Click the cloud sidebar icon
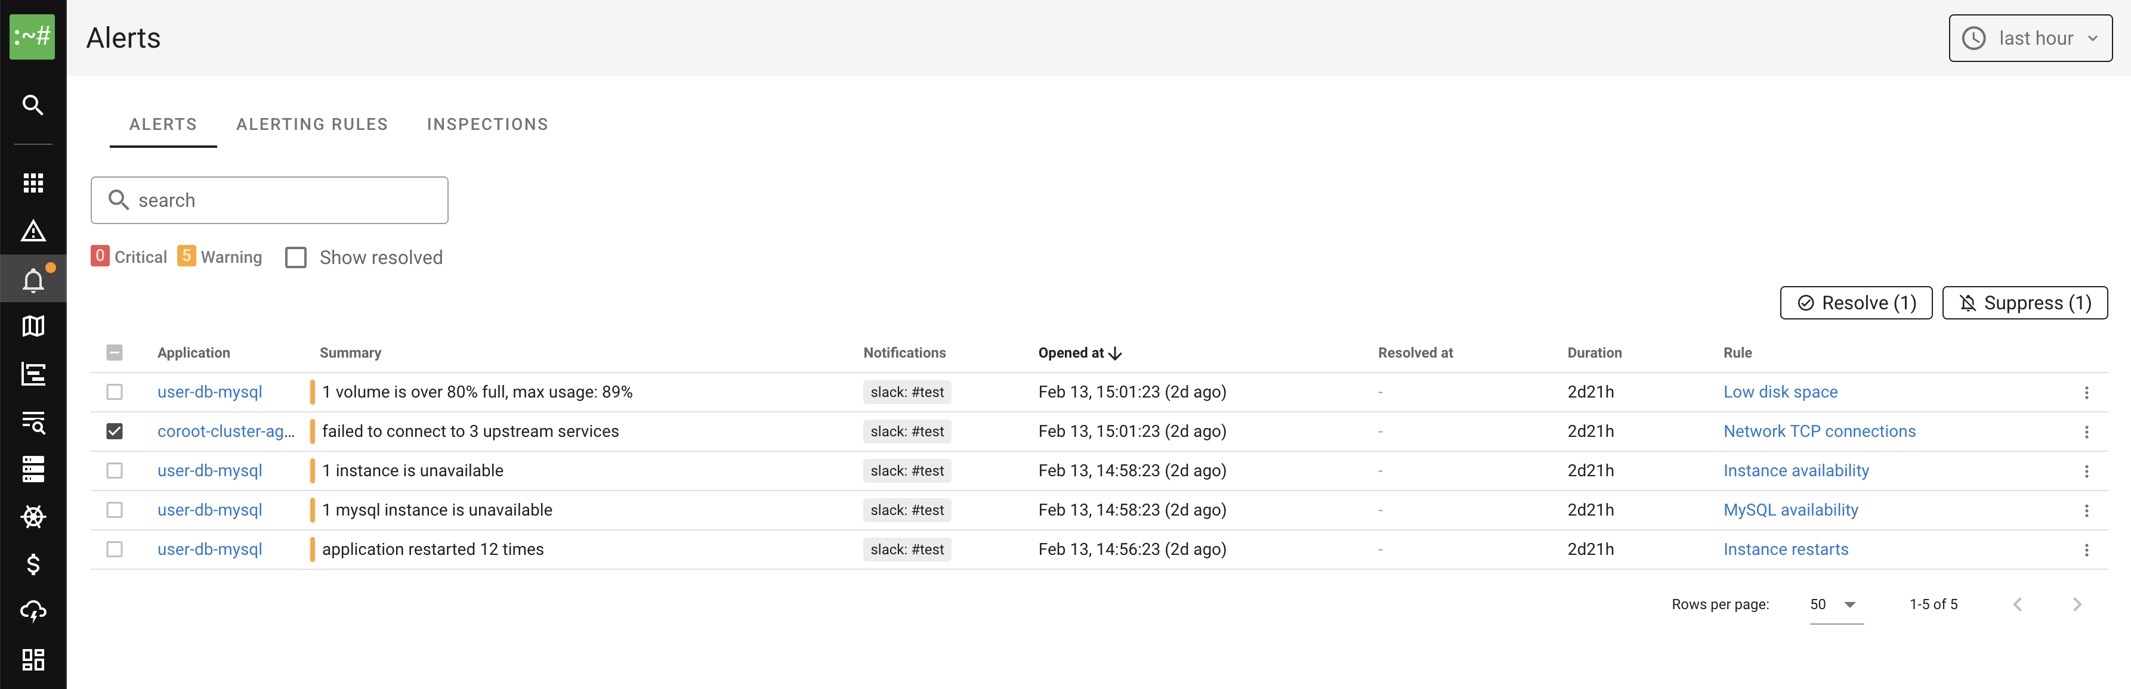 [x=33, y=612]
